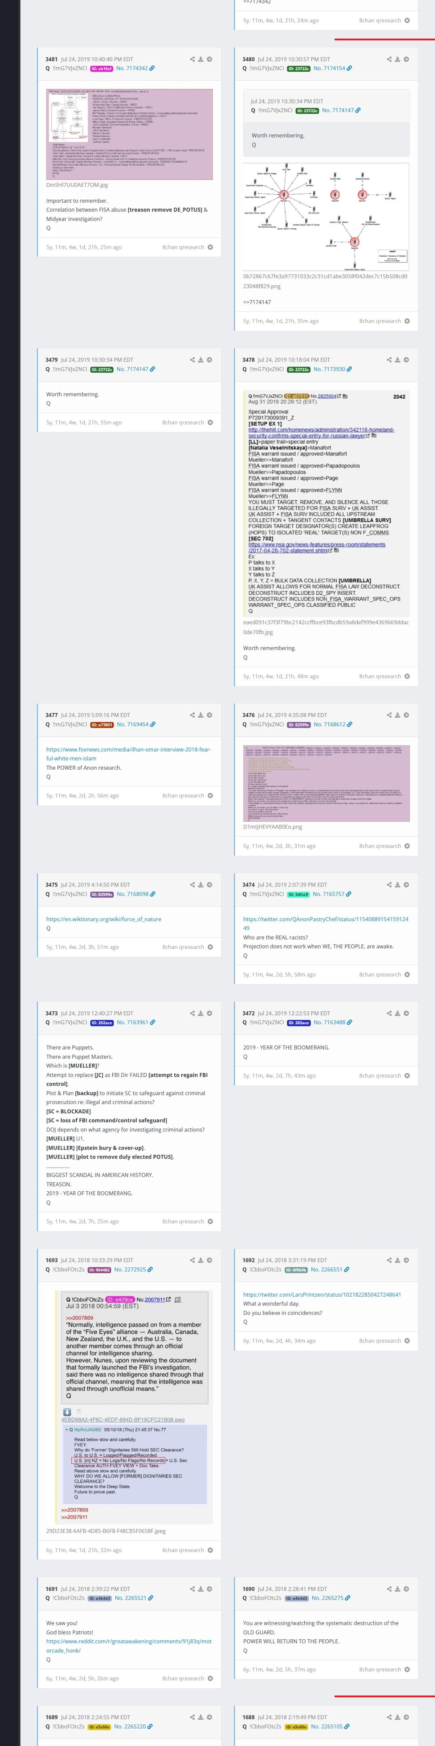Click 'Jul 24, 2018 2:28:41 PM EDT' timestamp

(292, 1589)
